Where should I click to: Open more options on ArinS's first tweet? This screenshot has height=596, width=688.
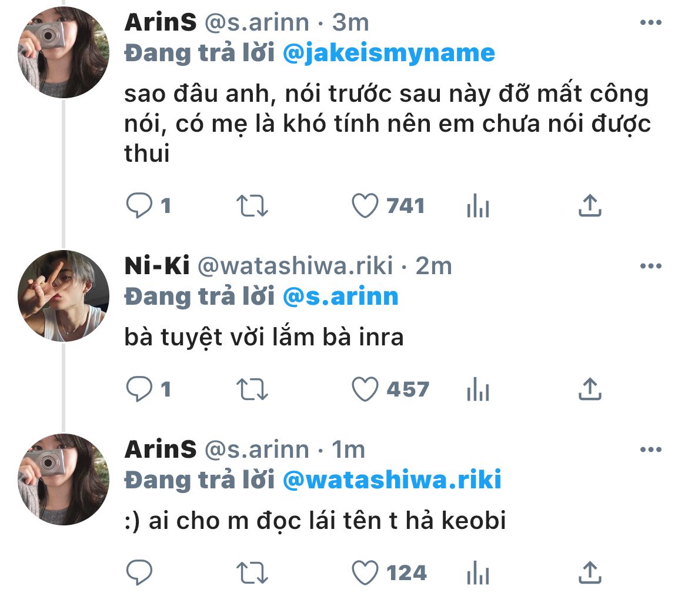click(x=650, y=23)
